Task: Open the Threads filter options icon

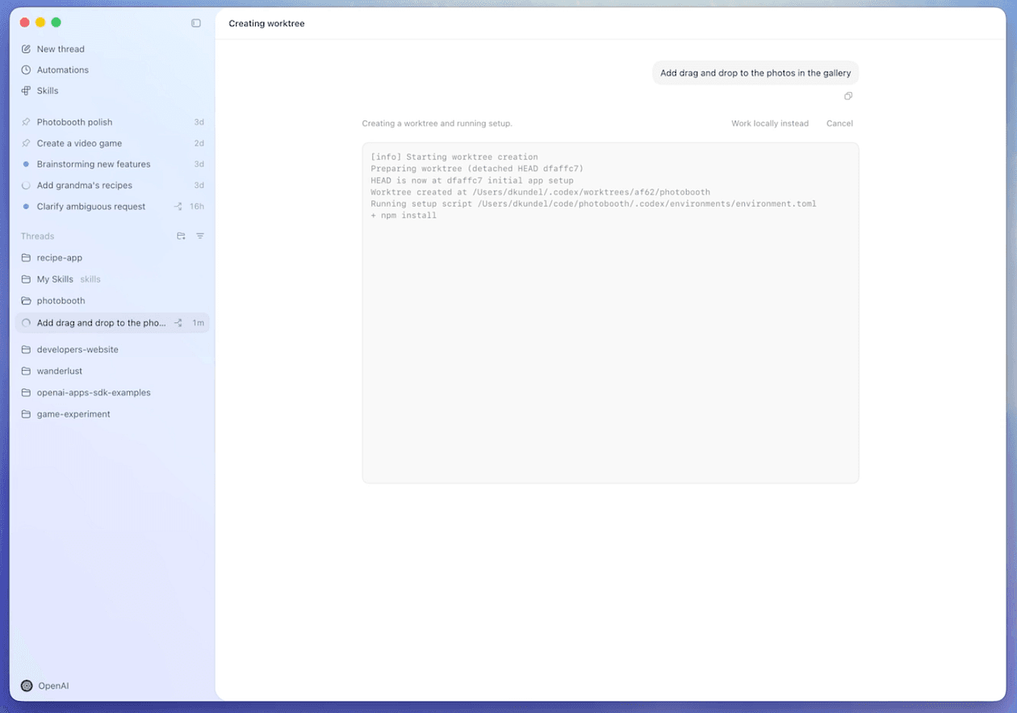Action: 200,237
